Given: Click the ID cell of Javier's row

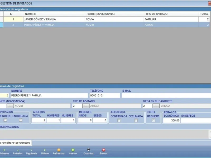Looking at the screenshot, I should (13, 19).
